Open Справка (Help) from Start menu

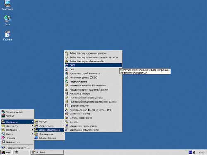tap(17, 138)
